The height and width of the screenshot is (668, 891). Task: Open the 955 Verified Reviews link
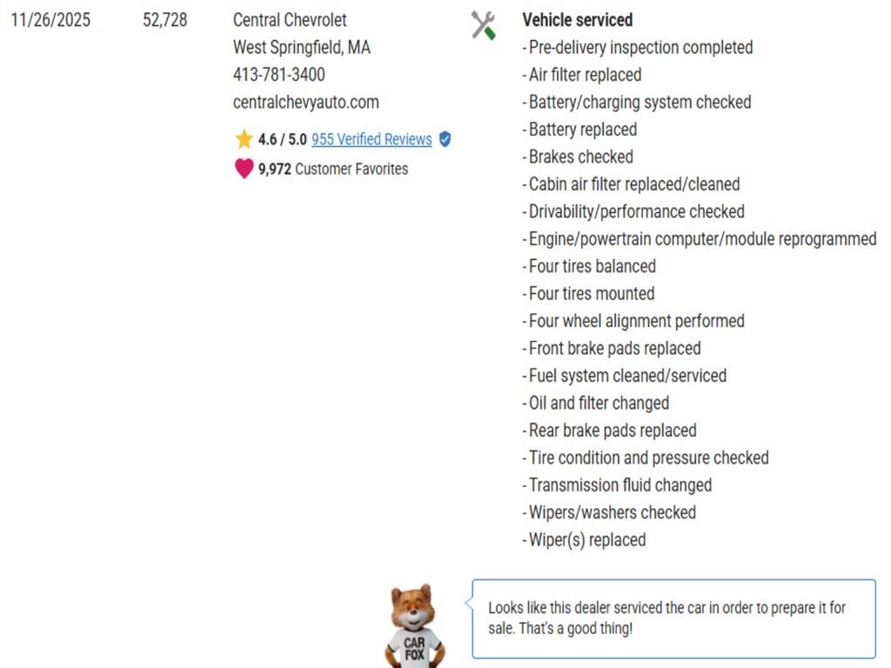pyautogui.click(x=372, y=139)
